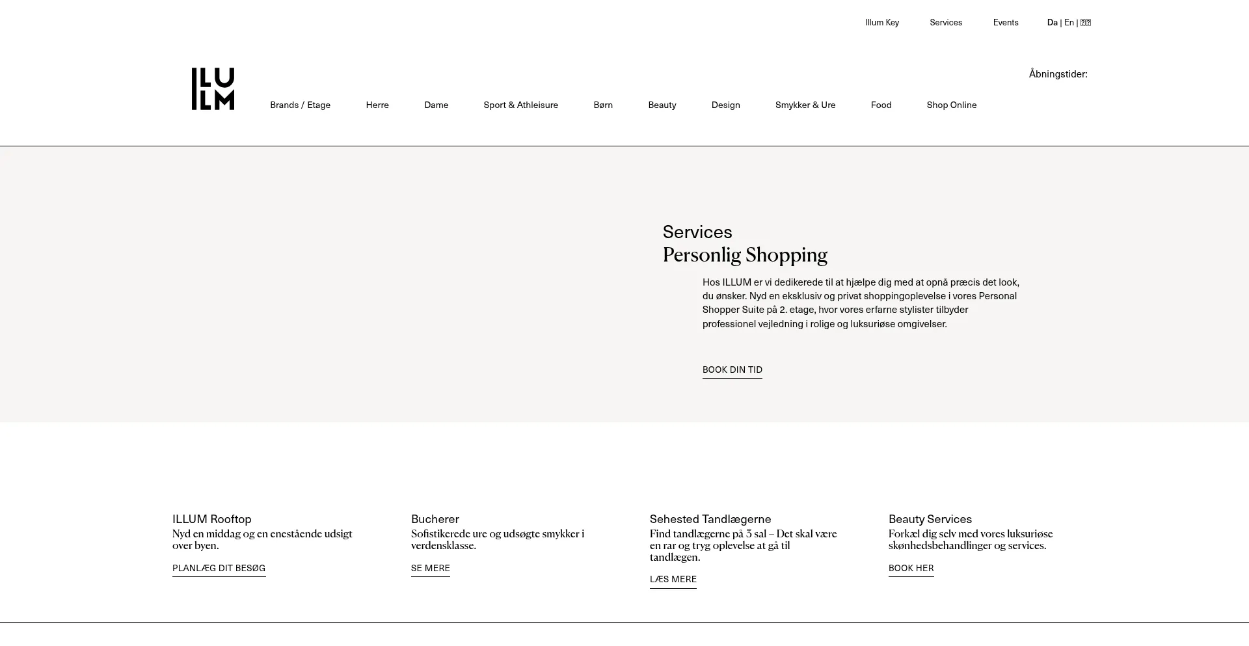The height and width of the screenshot is (646, 1249).
Task: Switch language to Chinese
Action: coord(1085,22)
